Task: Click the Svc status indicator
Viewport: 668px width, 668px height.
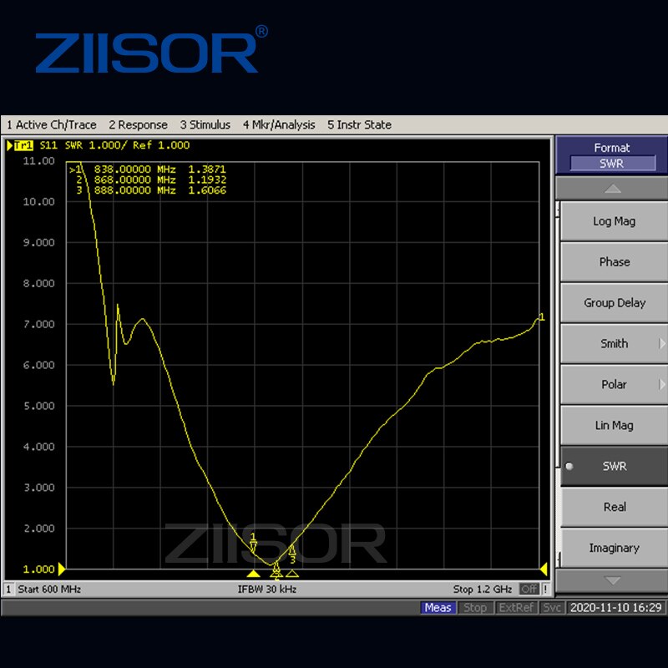Action: [551, 608]
